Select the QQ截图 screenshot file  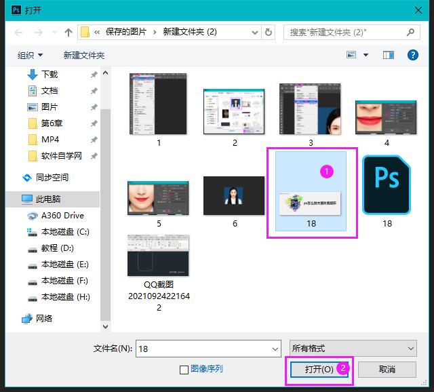[158, 273]
